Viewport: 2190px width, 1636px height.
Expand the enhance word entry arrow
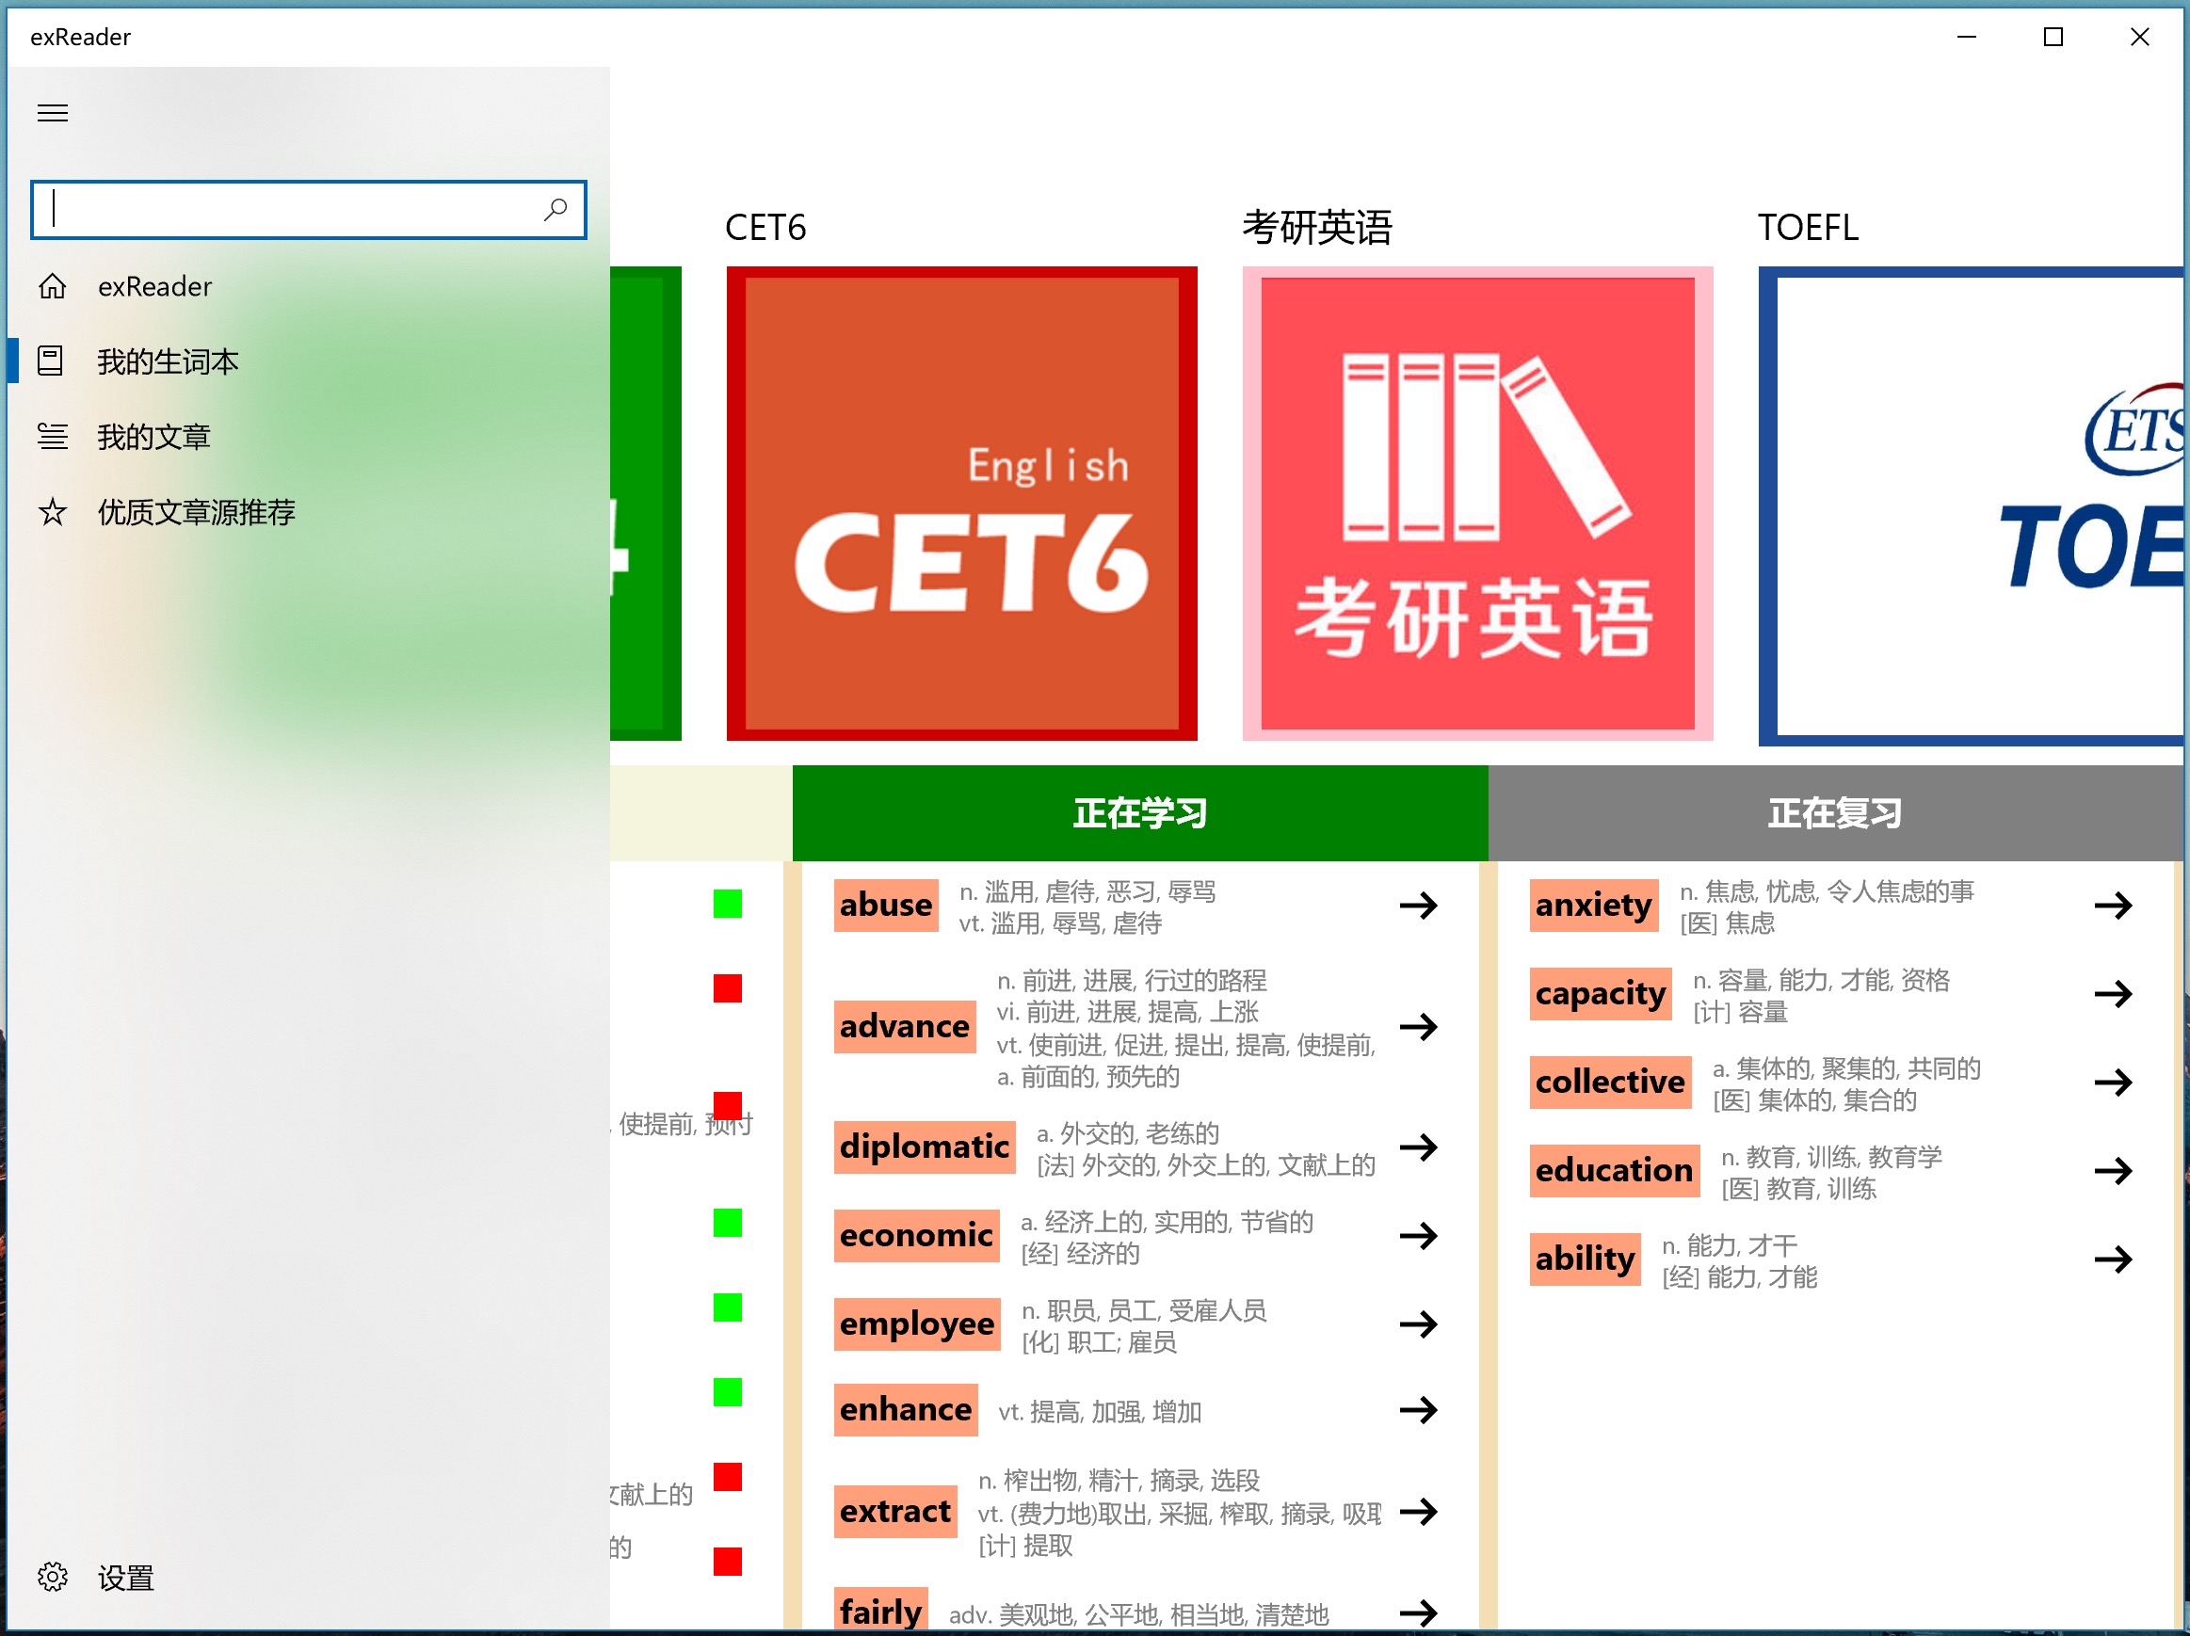(1418, 1409)
